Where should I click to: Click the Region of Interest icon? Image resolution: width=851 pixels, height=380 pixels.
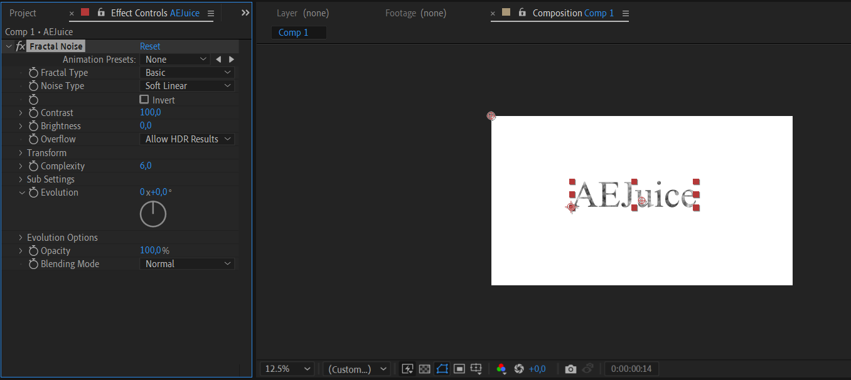coord(459,369)
